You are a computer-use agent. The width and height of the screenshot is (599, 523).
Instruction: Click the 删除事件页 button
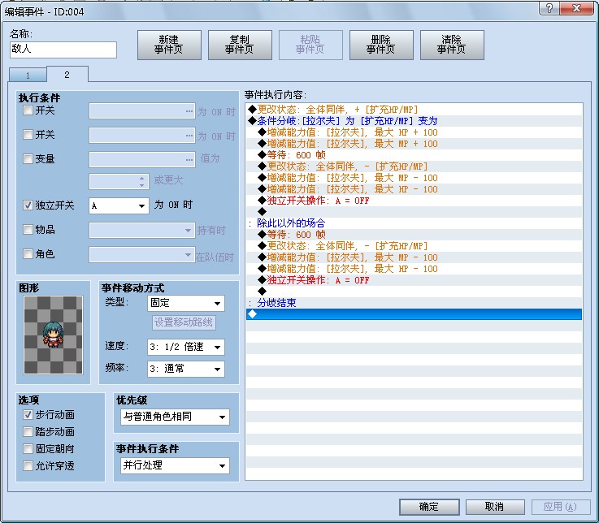click(381, 45)
